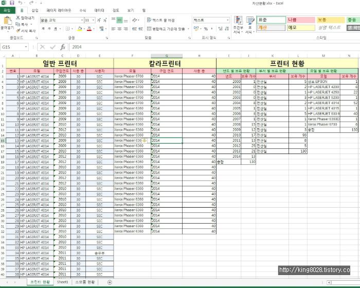The width and height of the screenshot is (360, 288).
Task: Toggle bottom vertical align
Action: [125, 20]
